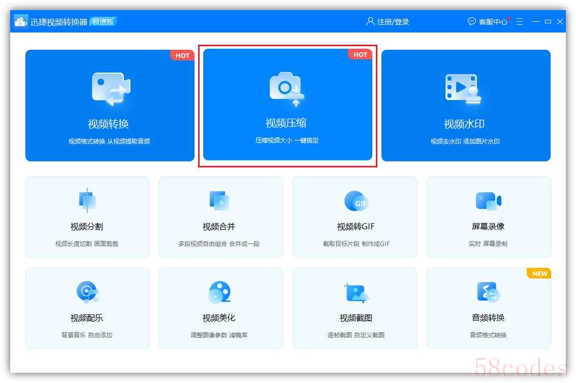Click the app logo in title bar
Image resolution: width=576 pixels, height=383 pixels.
[x=20, y=21]
